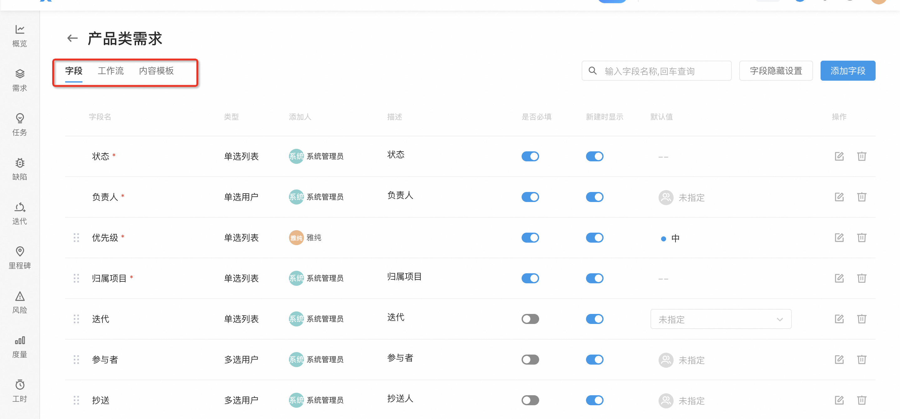Click the 优先级 field name
900x419 pixels.
(105, 238)
